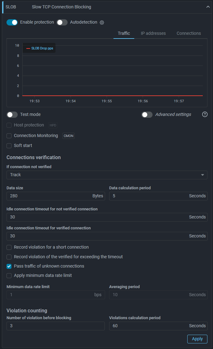Enable Test mode toggle
The image size is (213, 349).
click(12, 115)
